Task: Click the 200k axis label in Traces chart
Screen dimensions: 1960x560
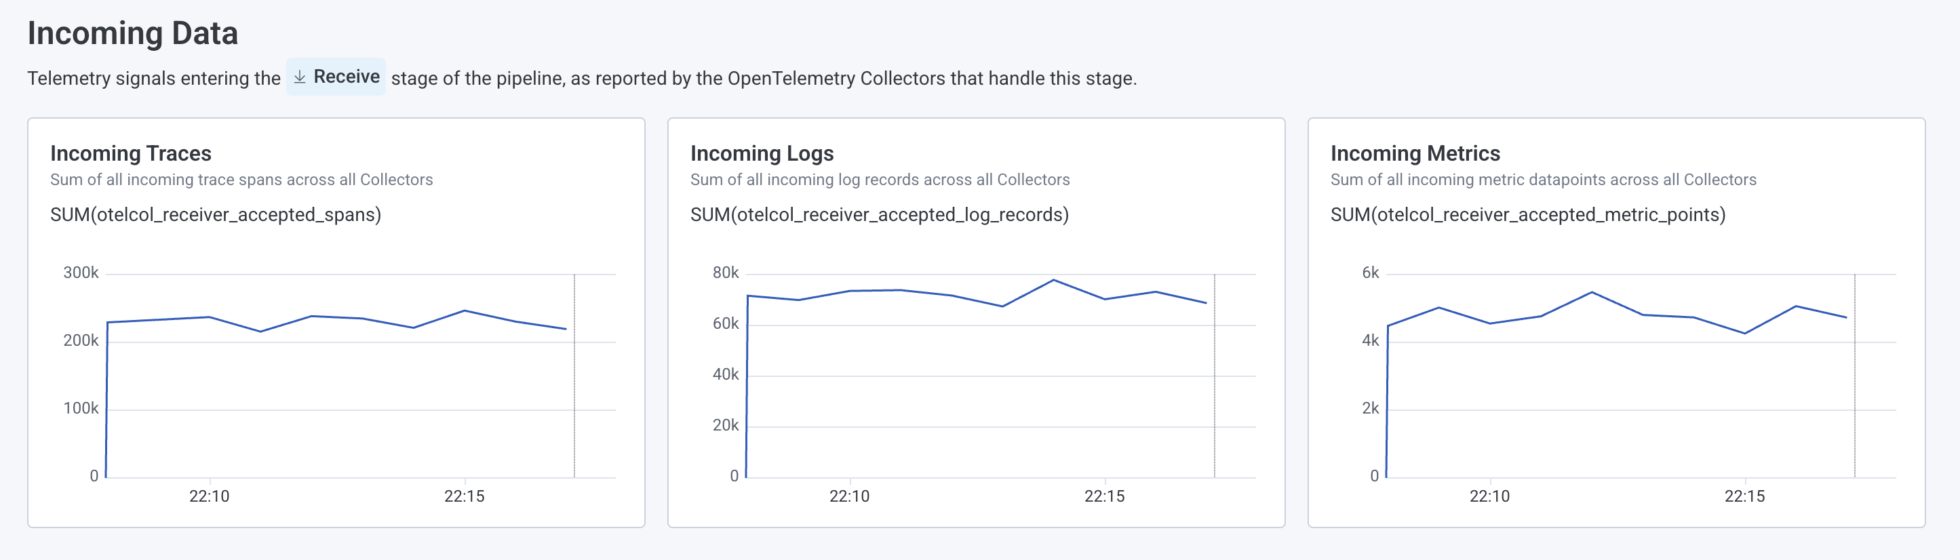Action: pyautogui.click(x=81, y=340)
